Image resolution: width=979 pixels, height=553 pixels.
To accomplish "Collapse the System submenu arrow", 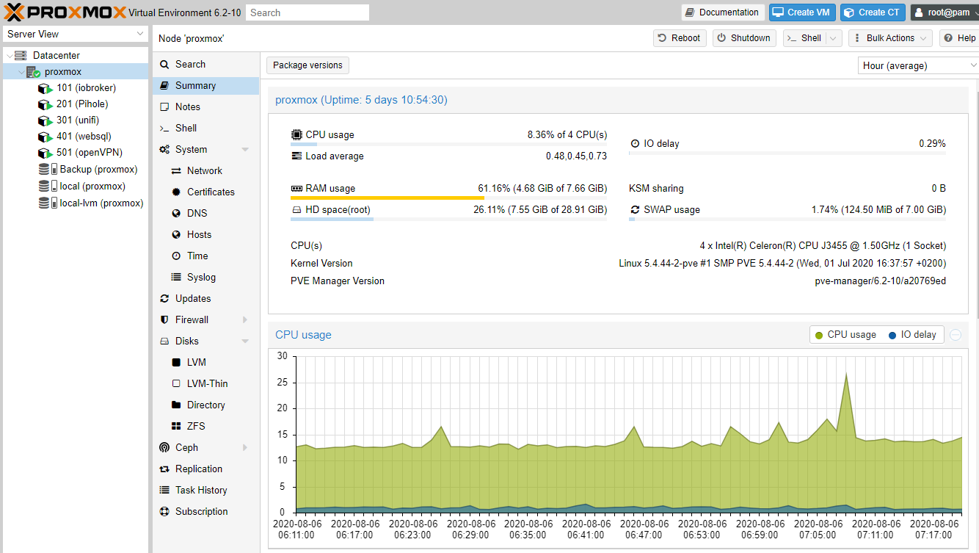I will point(245,149).
